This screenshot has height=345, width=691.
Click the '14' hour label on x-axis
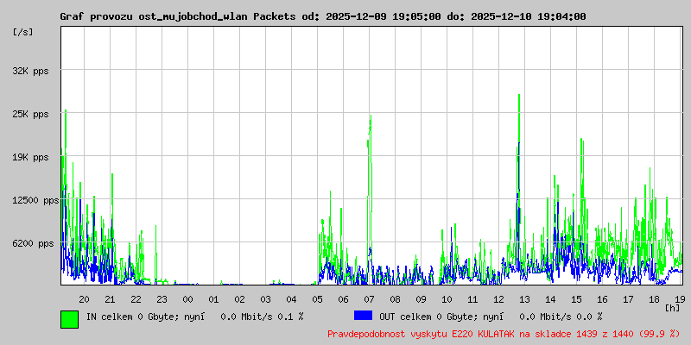[x=550, y=299]
